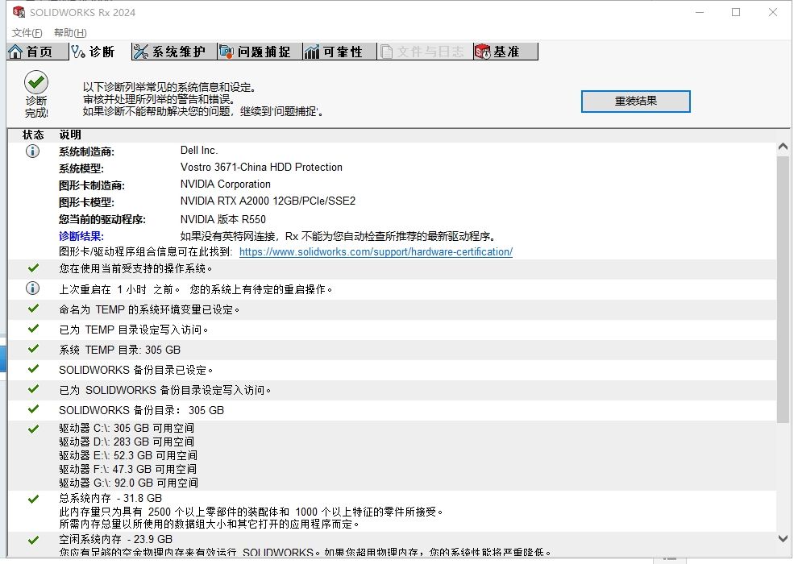Click checkmark beside 已为 SOLIDWORKS 备份目录设定写入访问
This screenshot has height=564, width=798.
[x=34, y=389]
